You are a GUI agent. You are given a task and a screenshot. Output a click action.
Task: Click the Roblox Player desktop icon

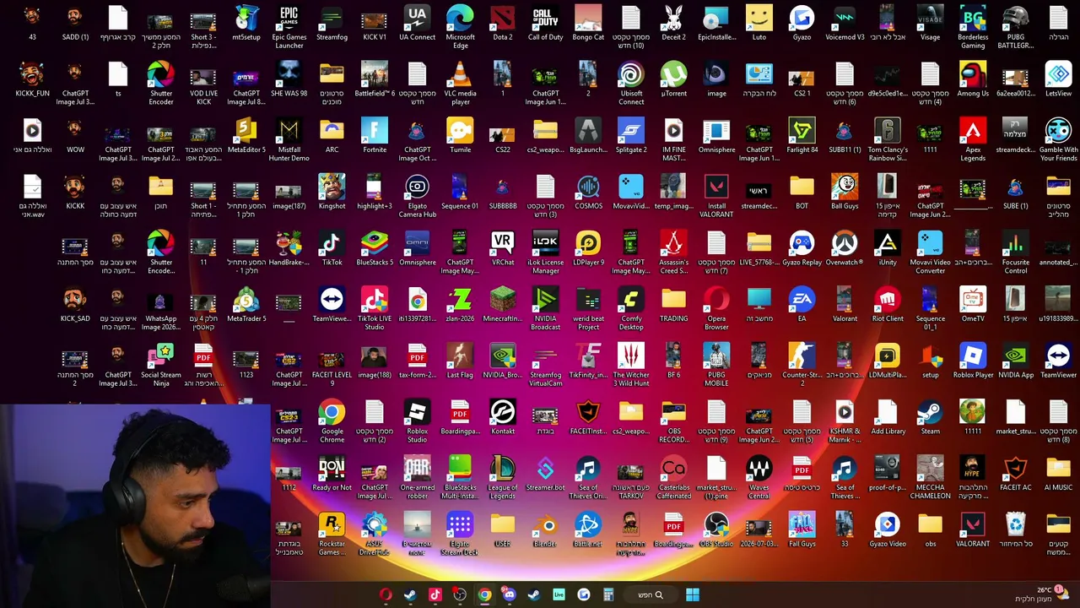[973, 361]
